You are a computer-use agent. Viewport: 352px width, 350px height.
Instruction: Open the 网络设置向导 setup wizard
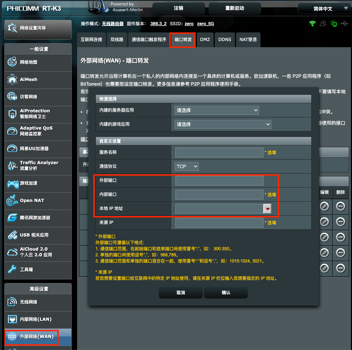coord(38,29)
